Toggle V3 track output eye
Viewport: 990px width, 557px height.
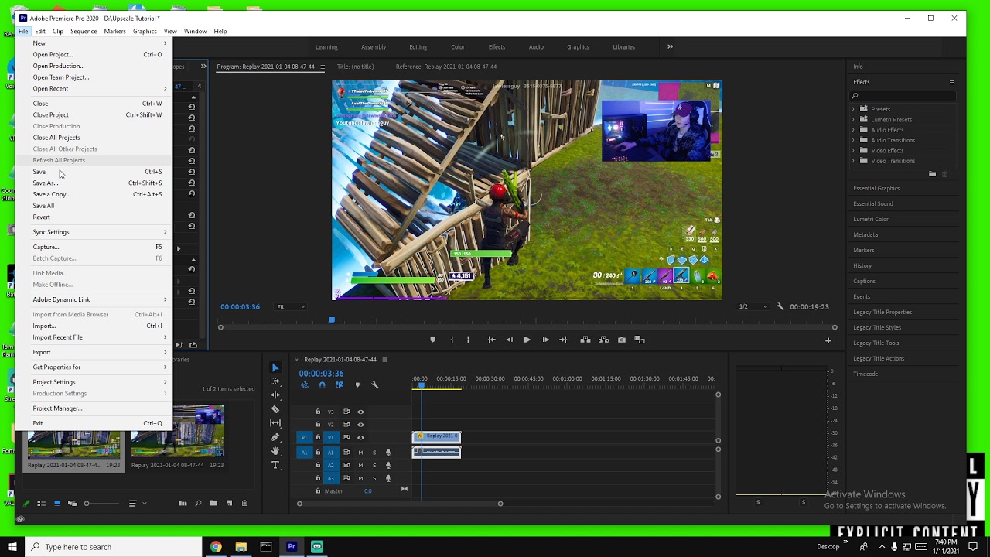pos(360,412)
